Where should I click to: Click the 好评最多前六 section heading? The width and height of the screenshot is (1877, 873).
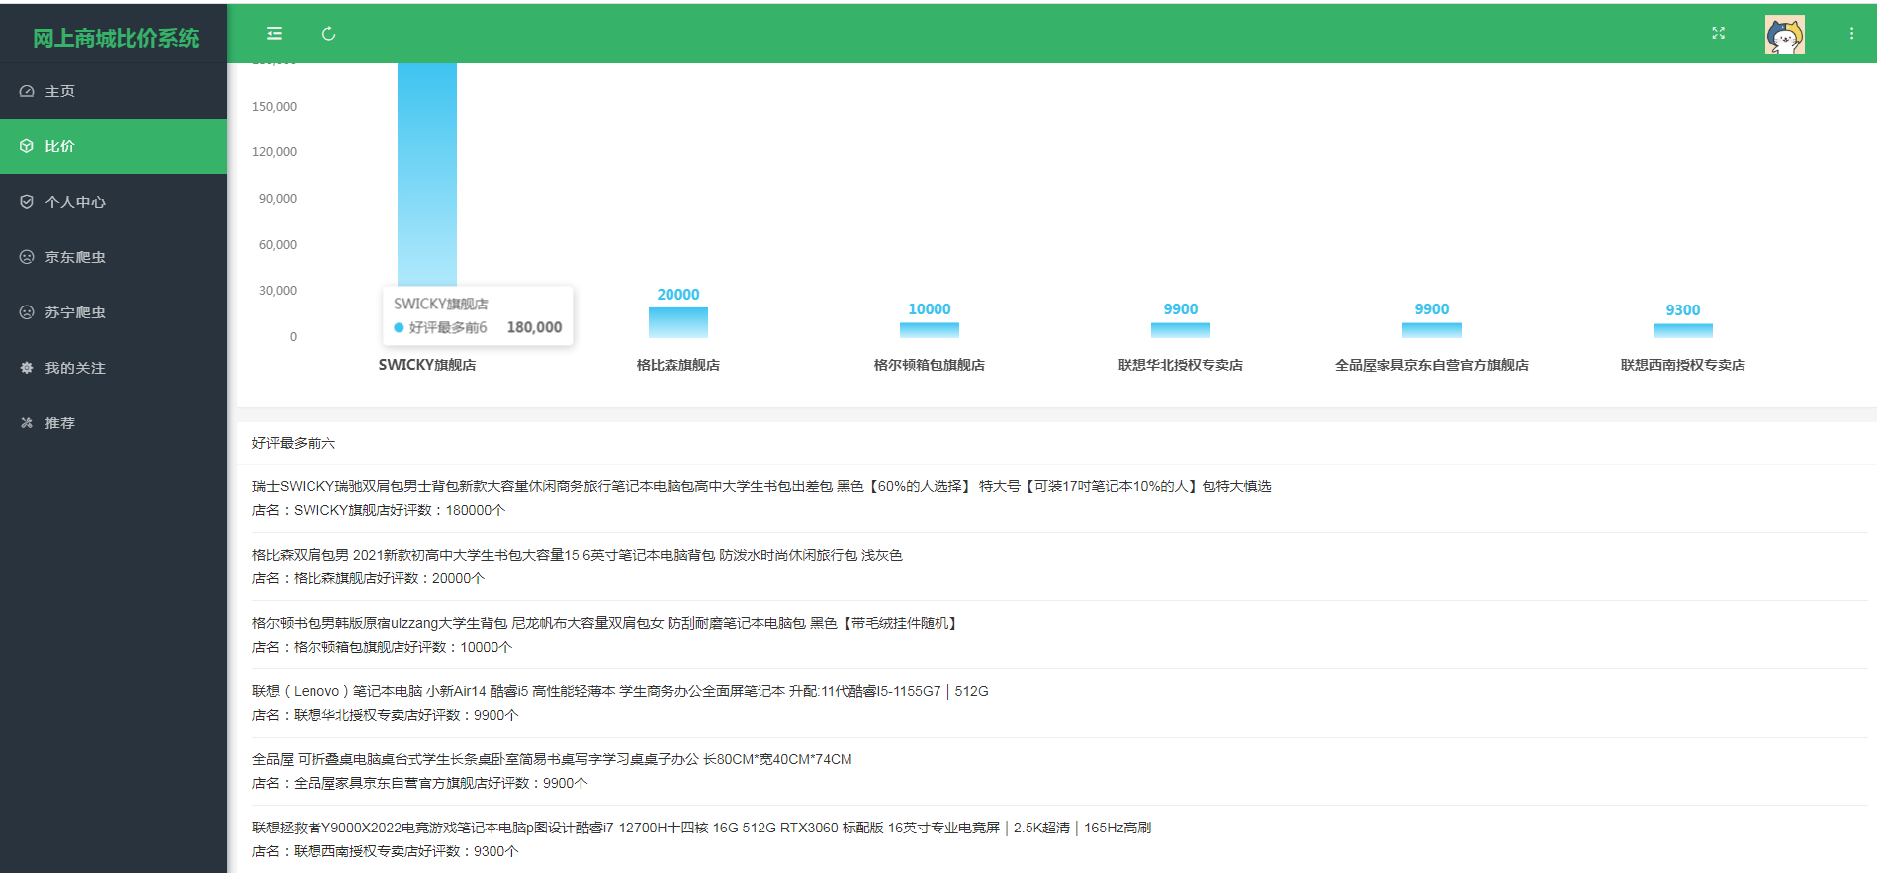(294, 443)
